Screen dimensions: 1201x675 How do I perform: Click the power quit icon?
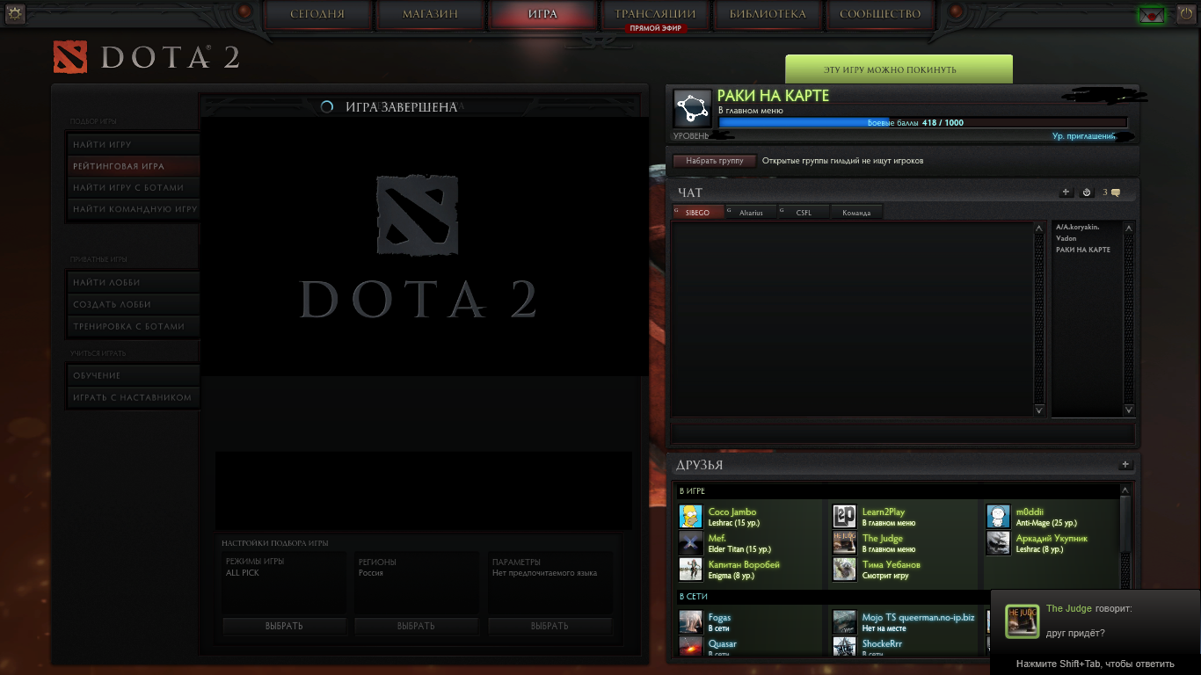(x=1186, y=14)
